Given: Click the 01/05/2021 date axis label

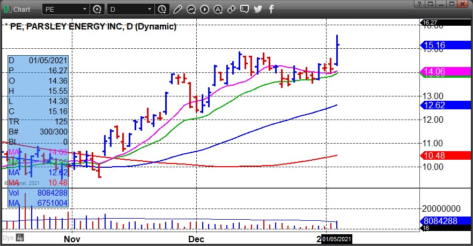Looking at the screenshot, I should click(336, 239).
